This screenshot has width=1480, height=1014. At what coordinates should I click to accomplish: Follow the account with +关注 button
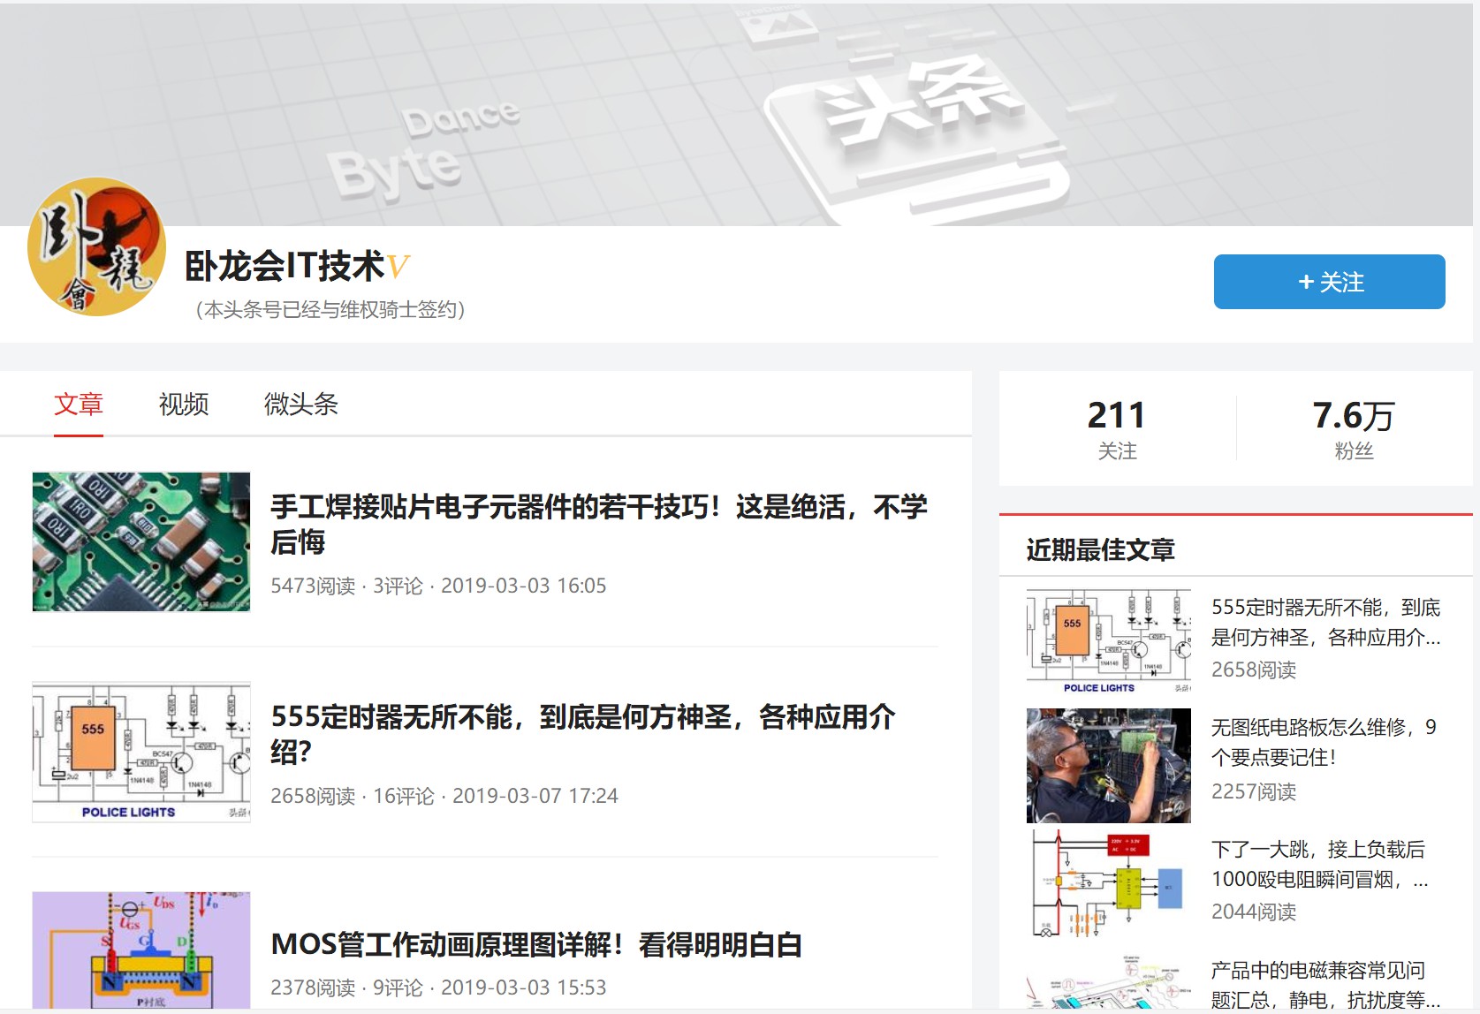click(1329, 282)
